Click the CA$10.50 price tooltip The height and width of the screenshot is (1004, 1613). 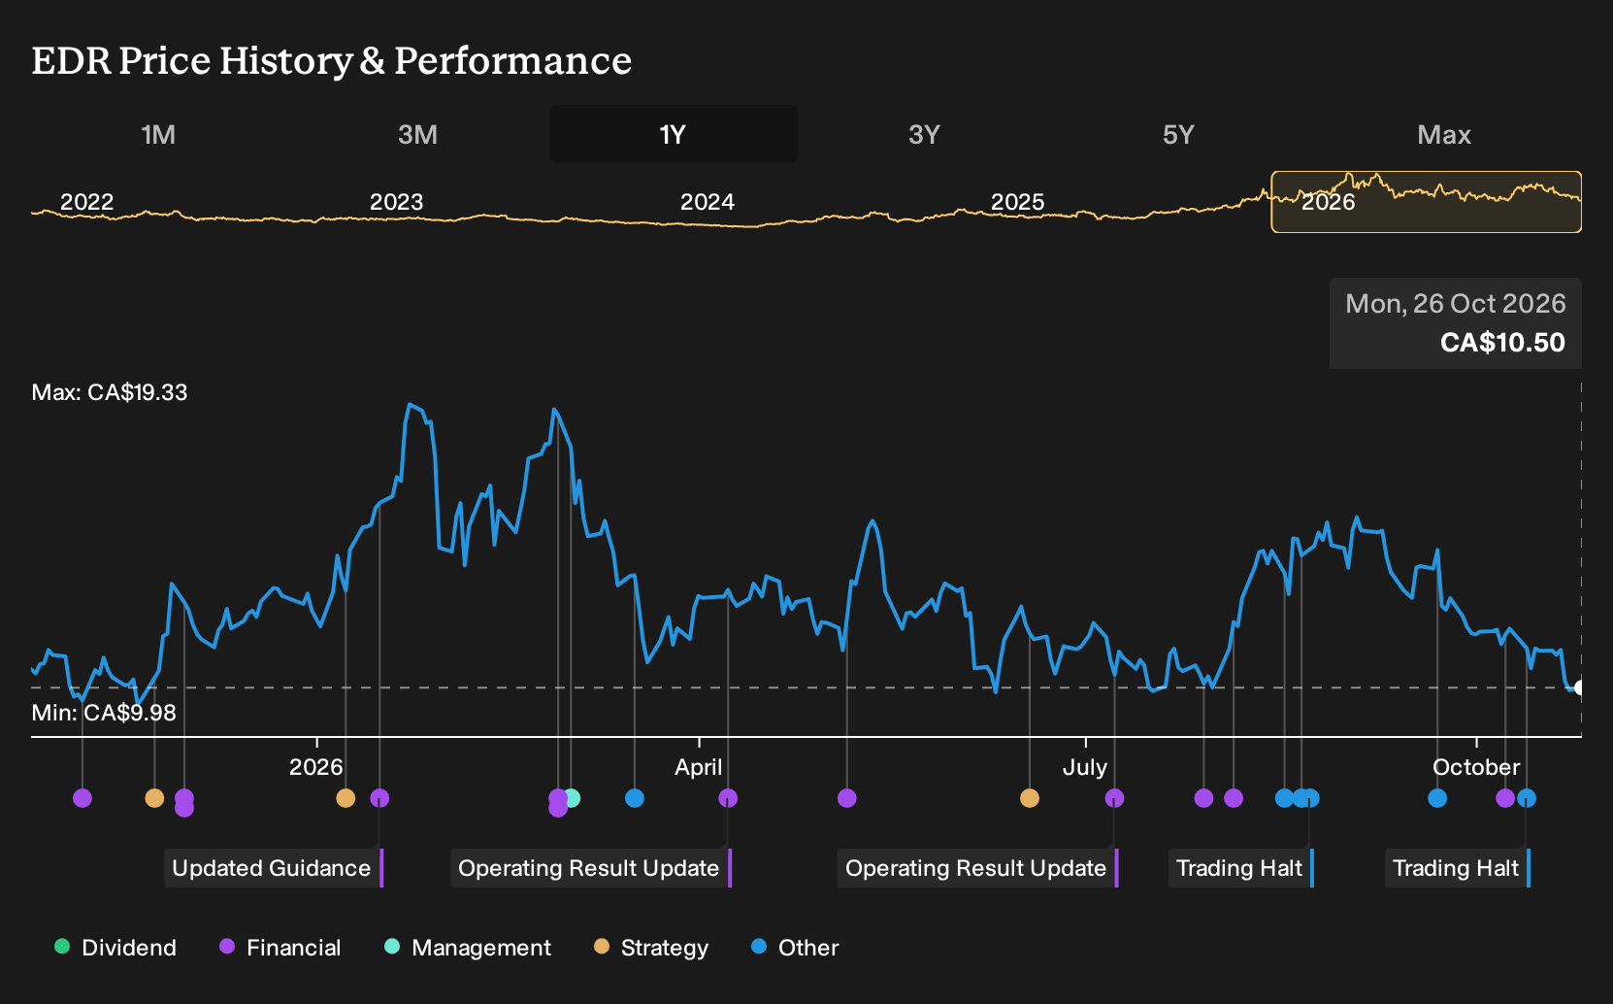[x=1456, y=323]
